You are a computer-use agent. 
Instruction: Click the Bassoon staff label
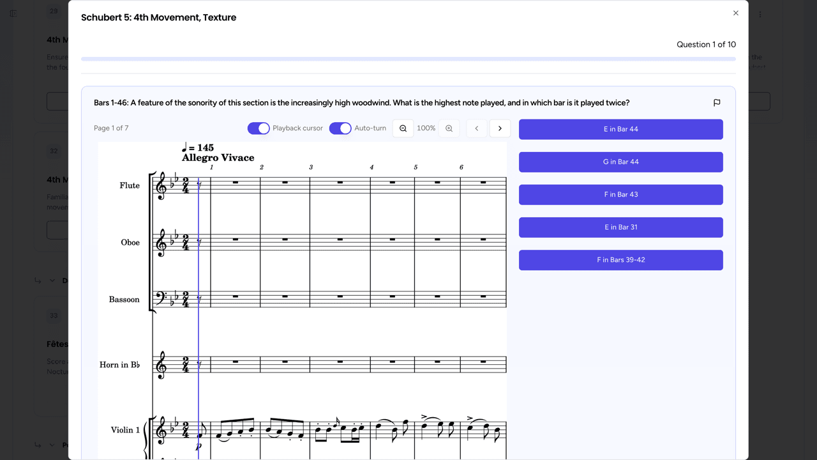tap(124, 299)
